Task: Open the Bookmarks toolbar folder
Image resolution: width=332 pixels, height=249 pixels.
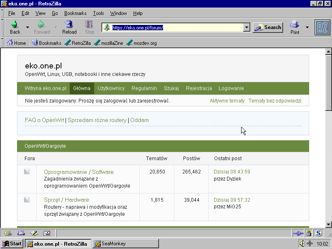Action: tap(46, 43)
